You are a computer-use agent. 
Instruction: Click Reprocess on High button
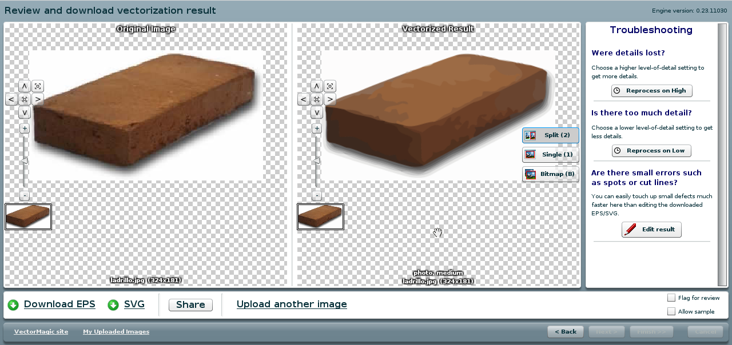point(651,91)
